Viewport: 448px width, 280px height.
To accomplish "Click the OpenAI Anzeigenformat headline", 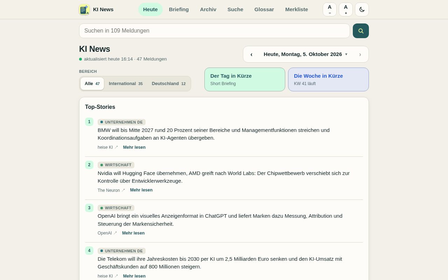I will 220,220.
